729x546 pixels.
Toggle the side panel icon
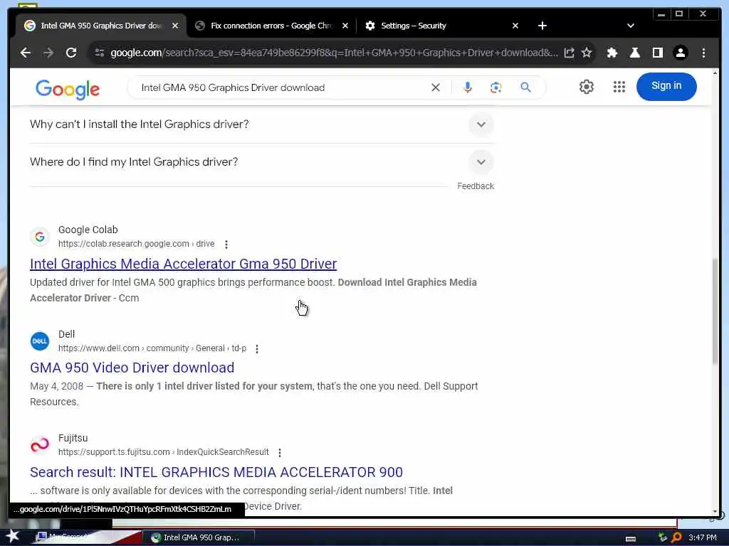[657, 53]
